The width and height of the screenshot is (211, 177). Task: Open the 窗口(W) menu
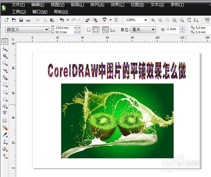40,12
